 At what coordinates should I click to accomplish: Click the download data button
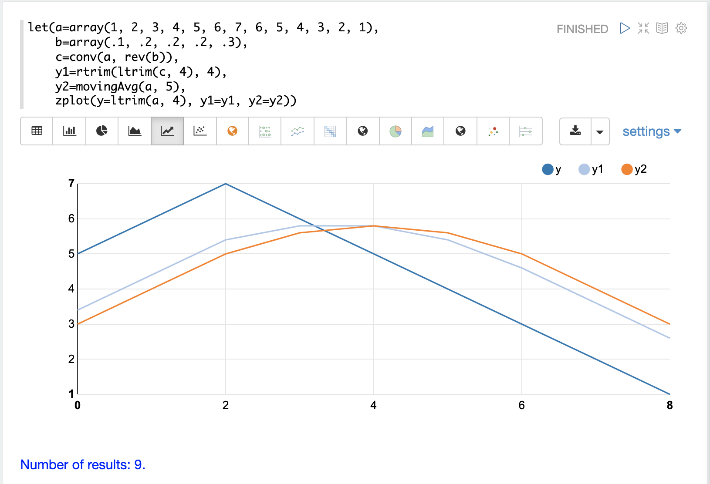(x=575, y=131)
